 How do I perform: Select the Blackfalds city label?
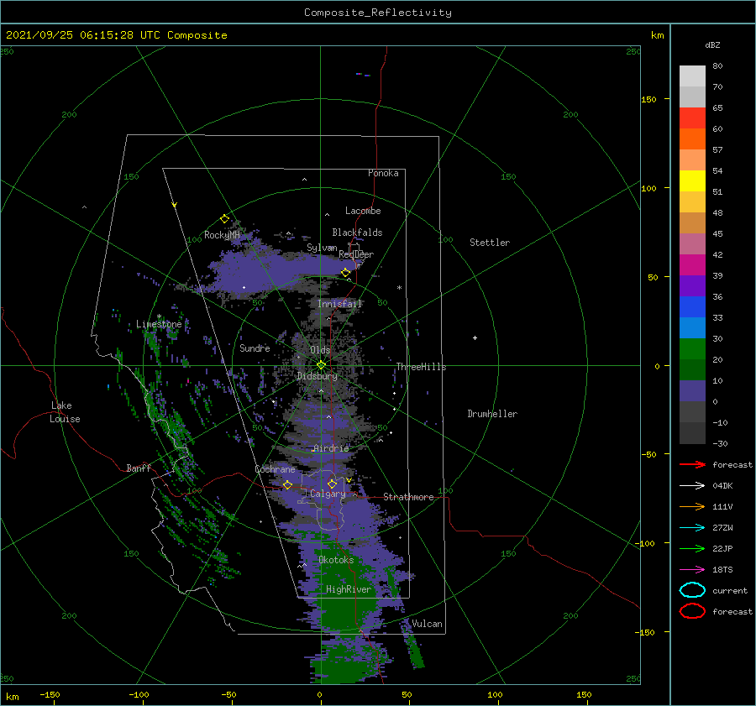(x=357, y=233)
